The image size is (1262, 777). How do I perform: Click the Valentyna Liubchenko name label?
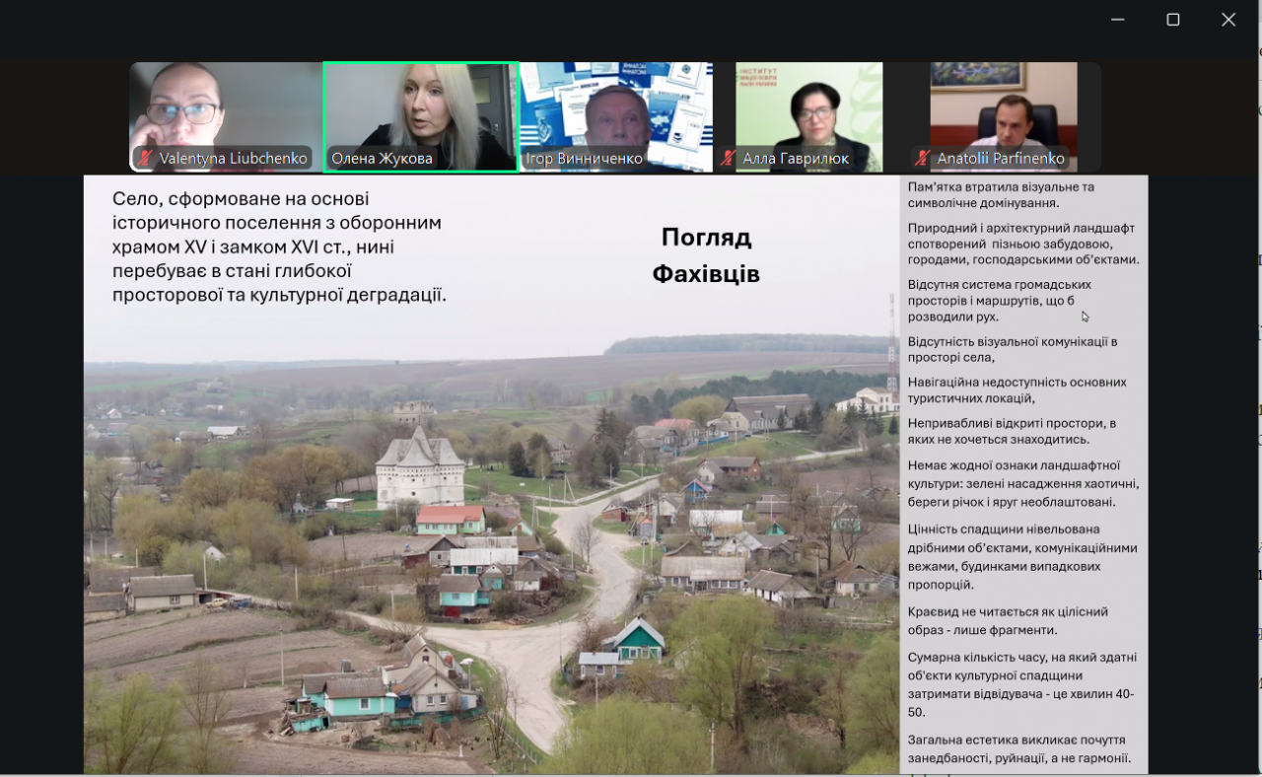(234, 158)
